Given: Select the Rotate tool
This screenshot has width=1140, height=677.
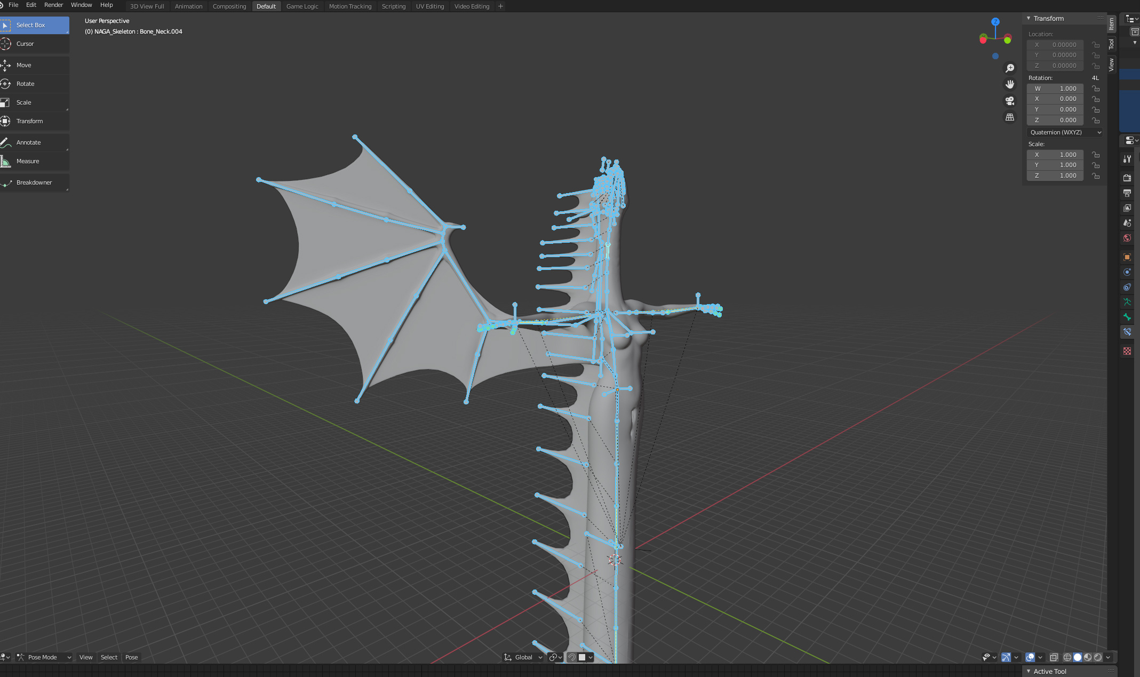Looking at the screenshot, I should [25, 84].
